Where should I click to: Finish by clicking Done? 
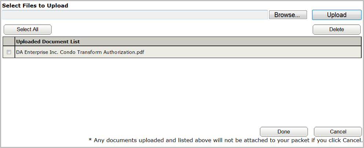(x=284, y=132)
